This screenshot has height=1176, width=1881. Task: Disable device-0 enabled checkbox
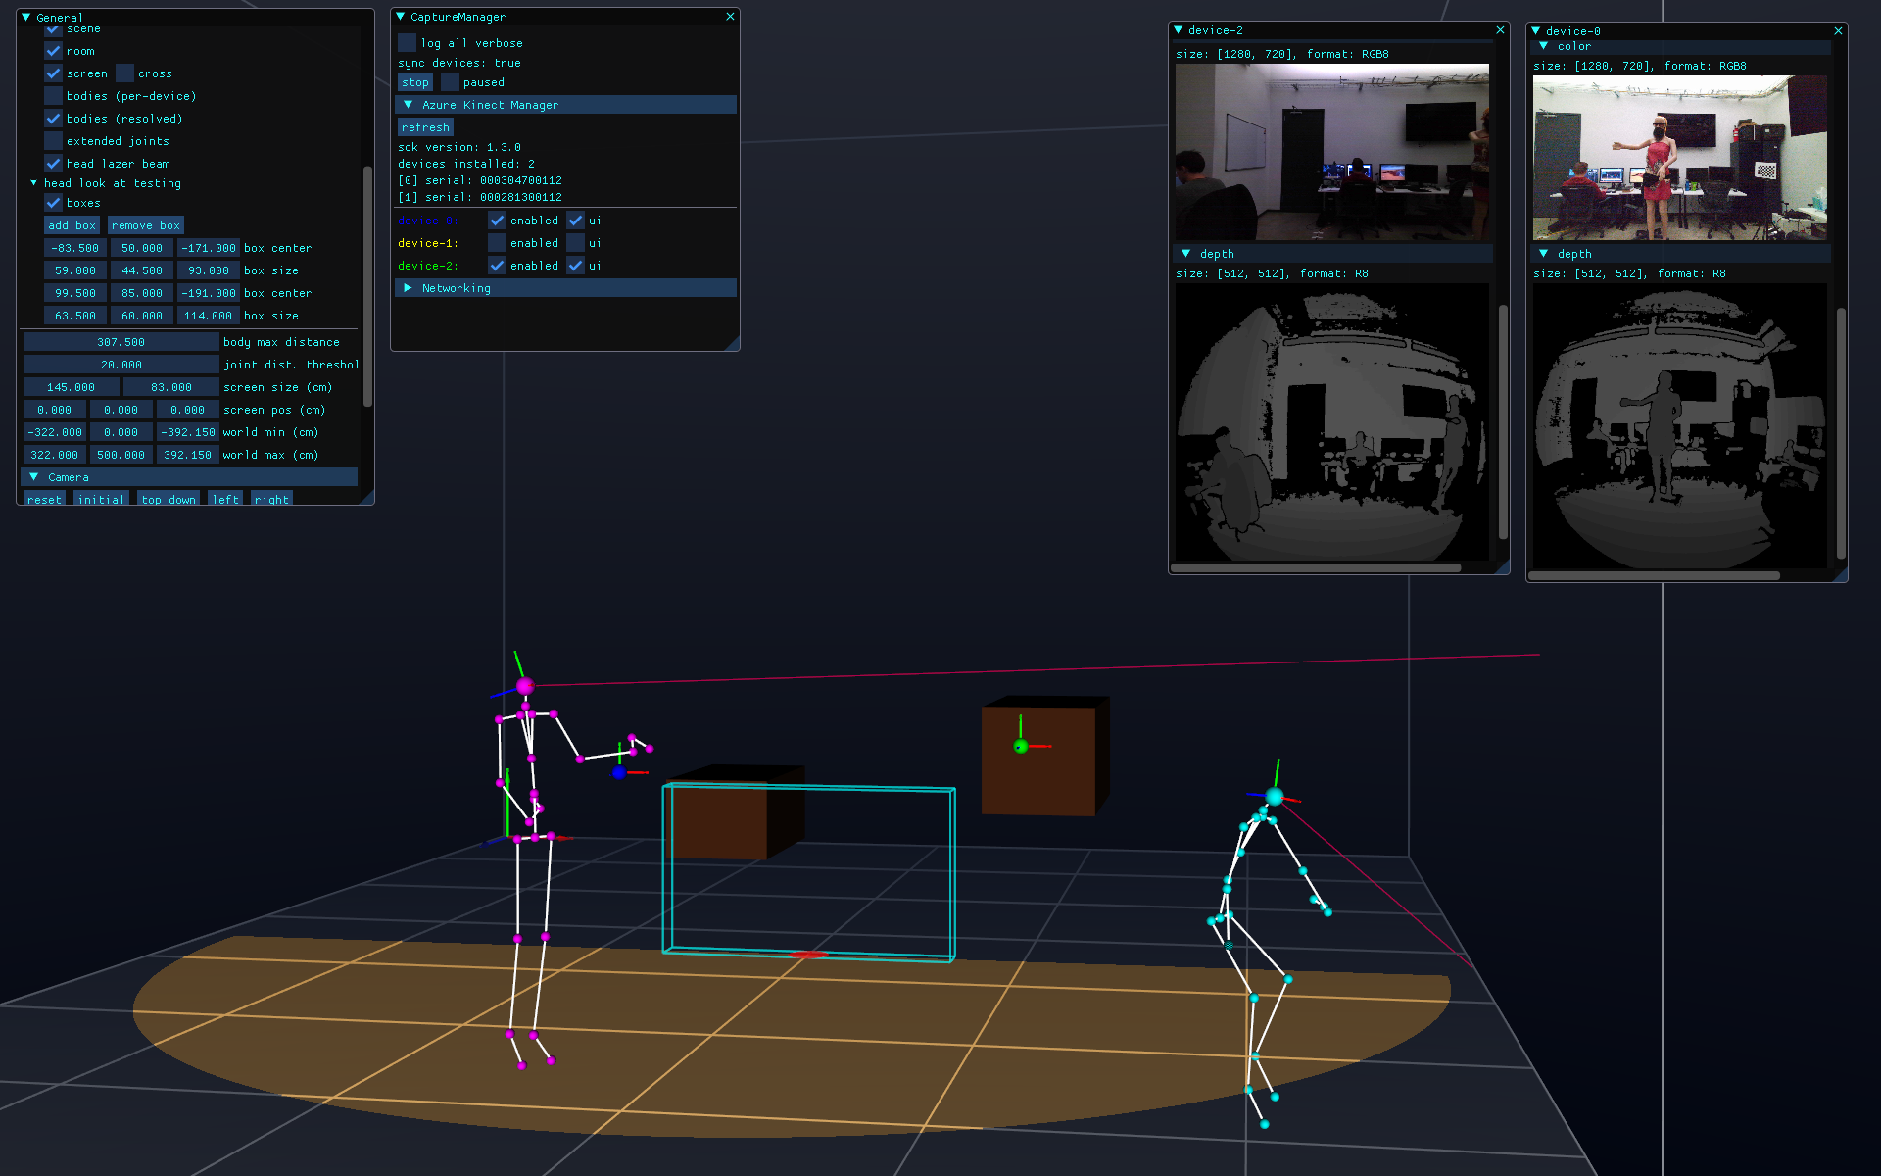point(497,220)
